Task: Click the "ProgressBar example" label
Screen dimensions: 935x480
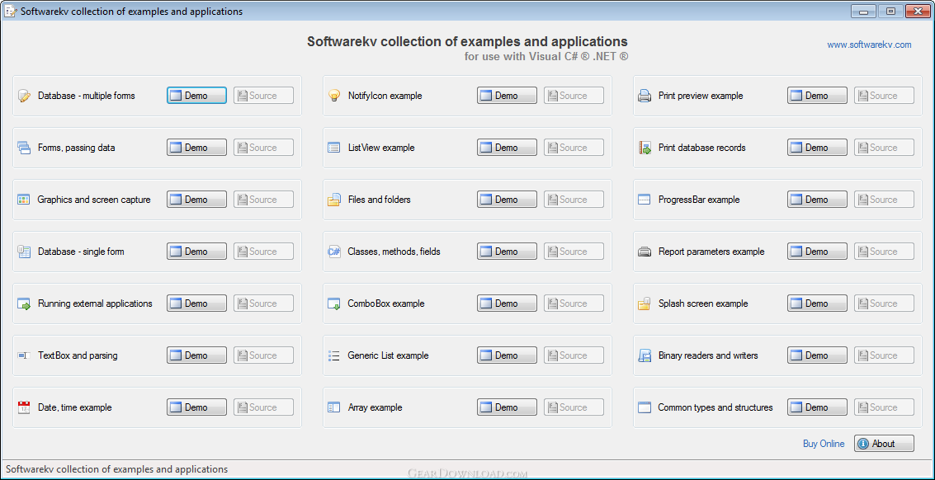Action: pyautogui.click(x=699, y=199)
